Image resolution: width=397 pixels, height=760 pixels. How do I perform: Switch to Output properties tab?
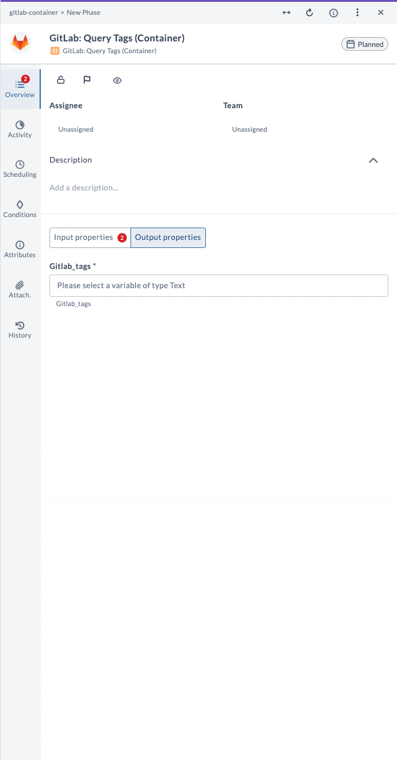(x=168, y=237)
